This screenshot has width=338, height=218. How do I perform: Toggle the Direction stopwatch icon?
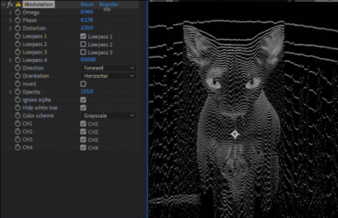pyautogui.click(x=18, y=68)
